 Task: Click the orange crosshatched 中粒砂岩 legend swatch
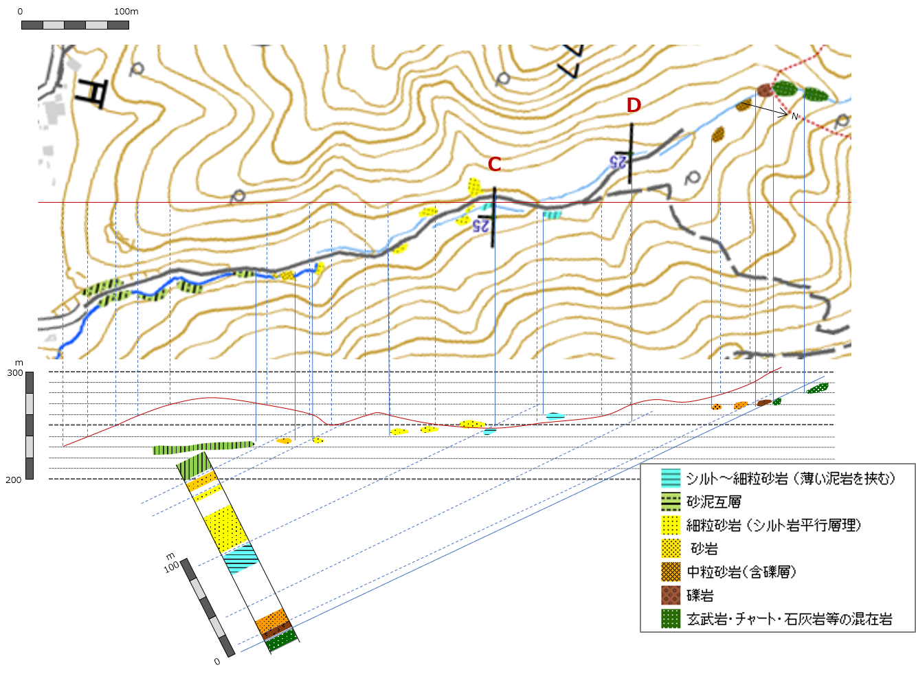click(671, 572)
